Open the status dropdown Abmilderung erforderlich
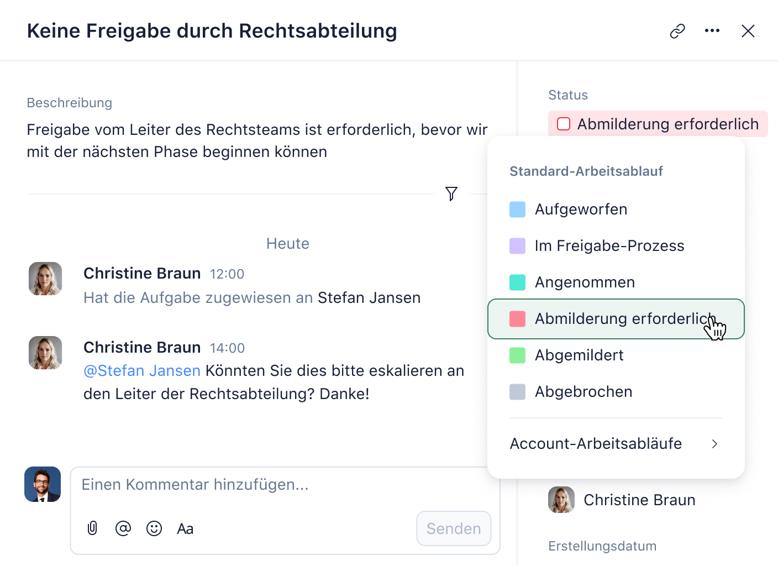The image size is (778, 566). [658, 124]
